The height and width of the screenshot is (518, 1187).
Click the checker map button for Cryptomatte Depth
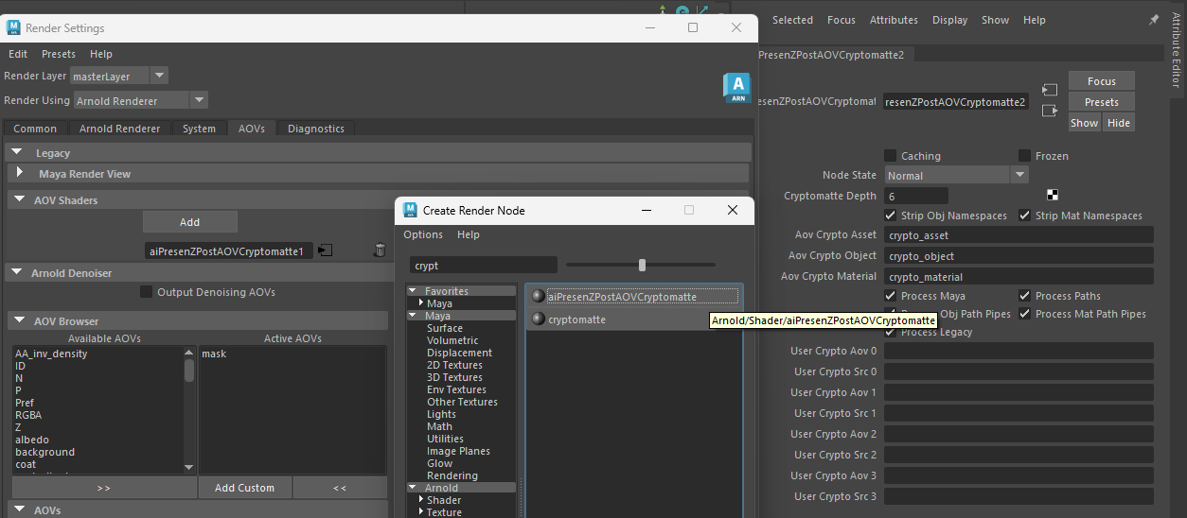point(1053,196)
